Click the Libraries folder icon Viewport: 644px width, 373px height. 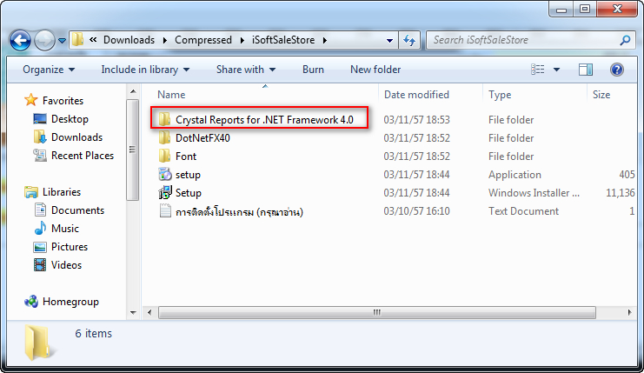31,192
